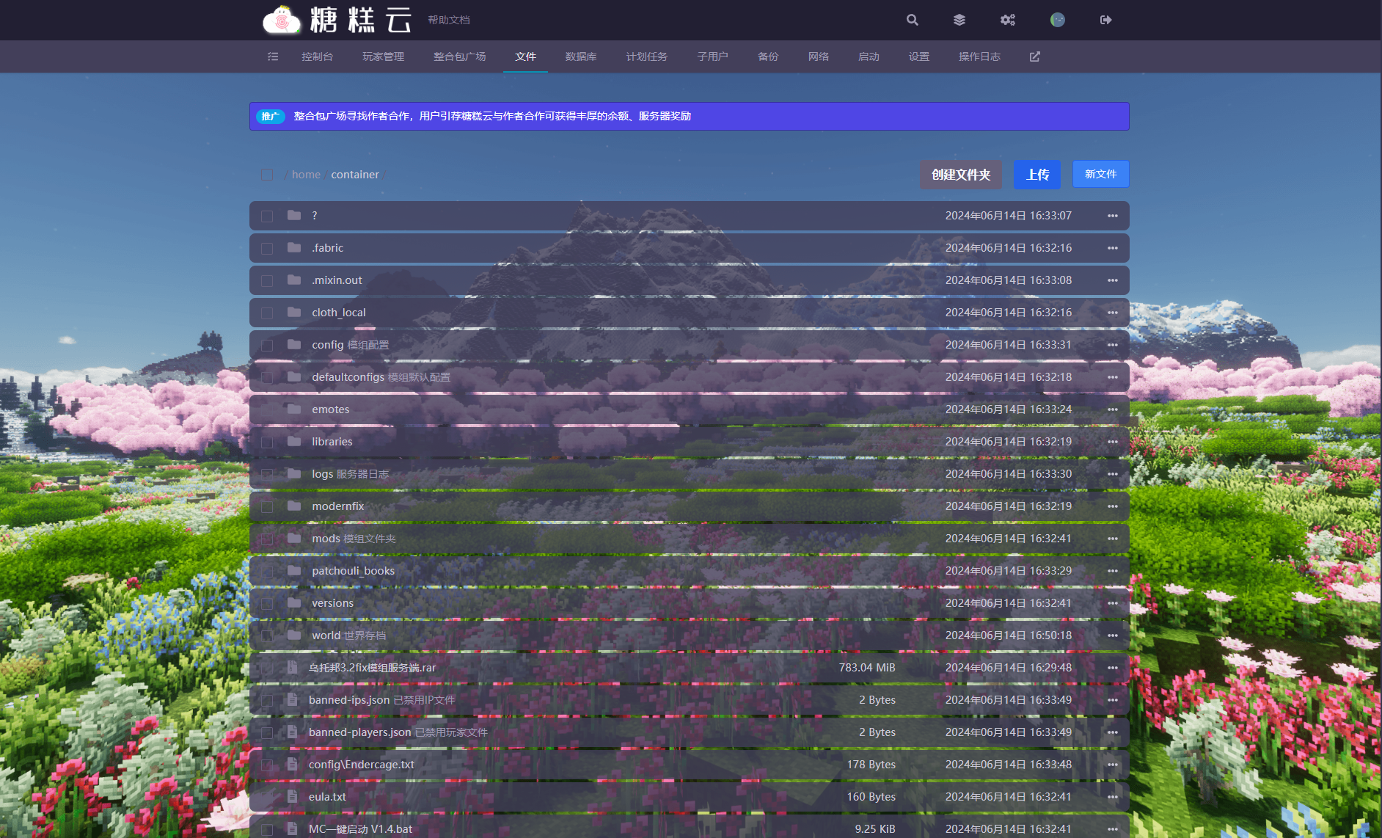
Task: Open more options for libraries folder
Action: pos(1113,442)
